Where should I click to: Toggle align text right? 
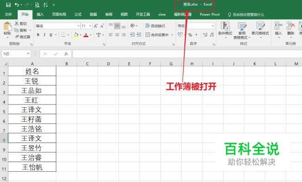click(x=124, y=35)
